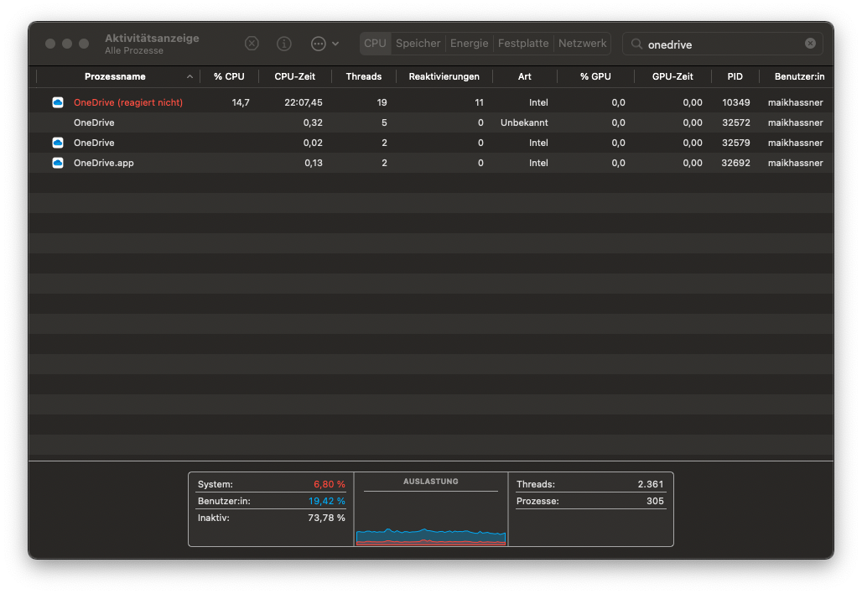The height and width of the screenshot is (594, 862).
Task: Clear the onedrive search text
Action: pyautogui.click(x=810, y=44)
